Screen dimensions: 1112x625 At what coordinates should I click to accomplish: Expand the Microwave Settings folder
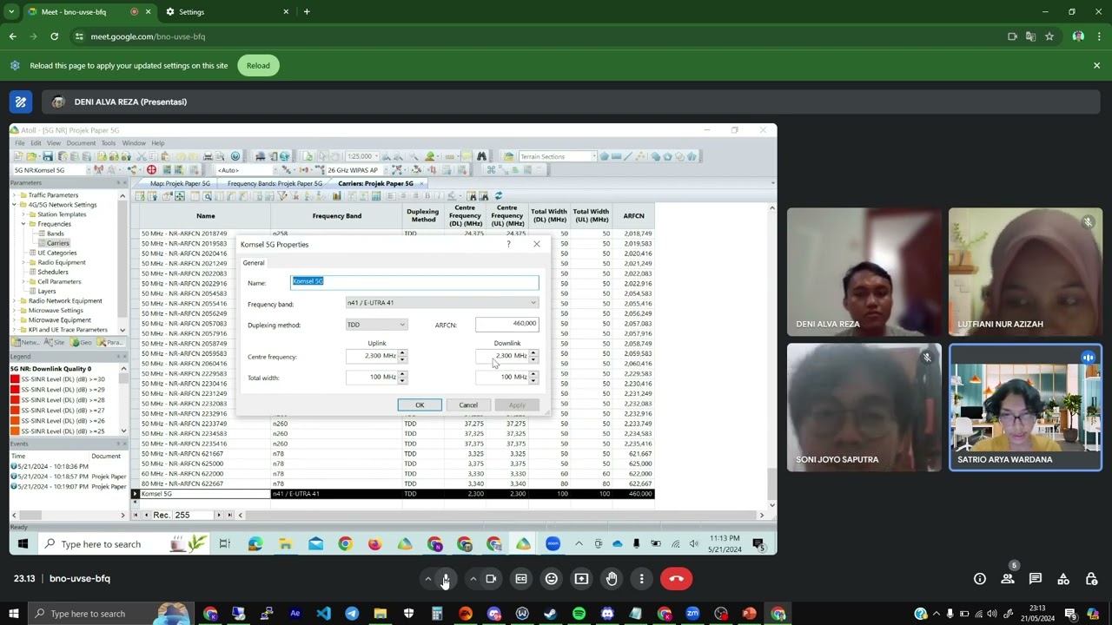coord(15,311)
